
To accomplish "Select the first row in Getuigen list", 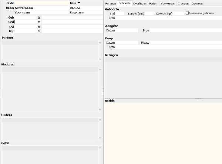I will pos(163,59).
